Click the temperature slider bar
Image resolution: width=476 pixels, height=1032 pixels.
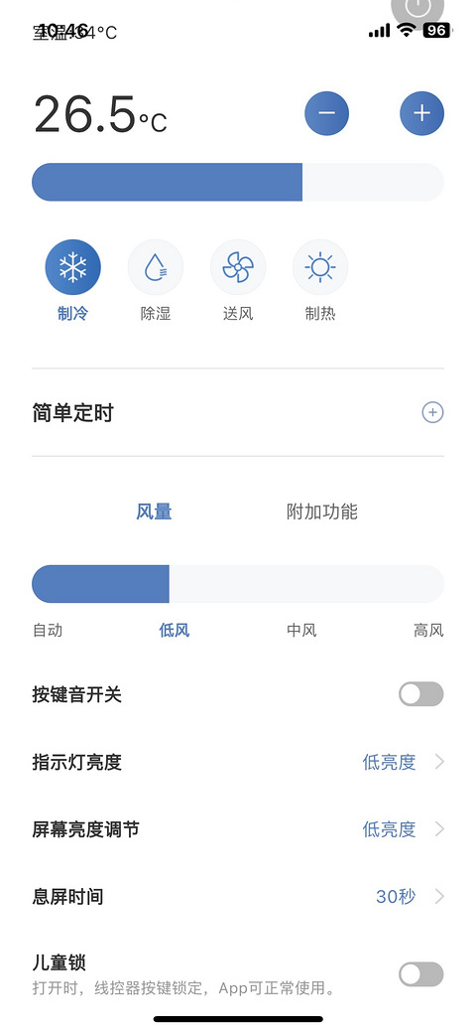238,183
